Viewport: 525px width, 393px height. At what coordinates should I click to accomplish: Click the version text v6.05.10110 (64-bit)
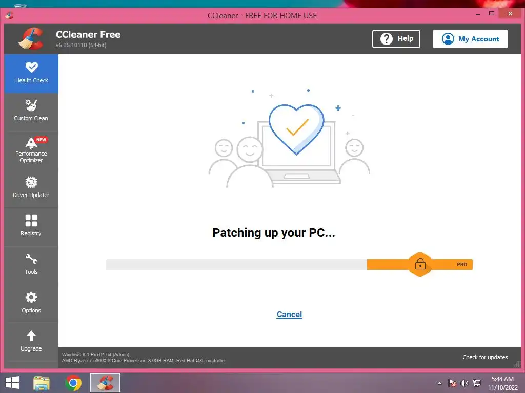coord(81,45)
